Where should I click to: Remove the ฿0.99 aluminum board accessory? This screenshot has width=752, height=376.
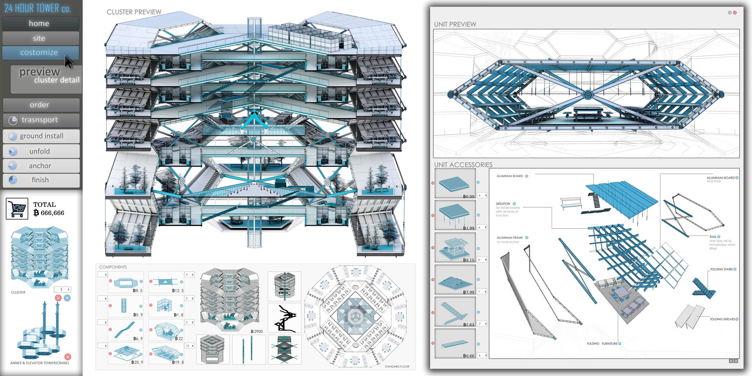(x=433, y=183)
